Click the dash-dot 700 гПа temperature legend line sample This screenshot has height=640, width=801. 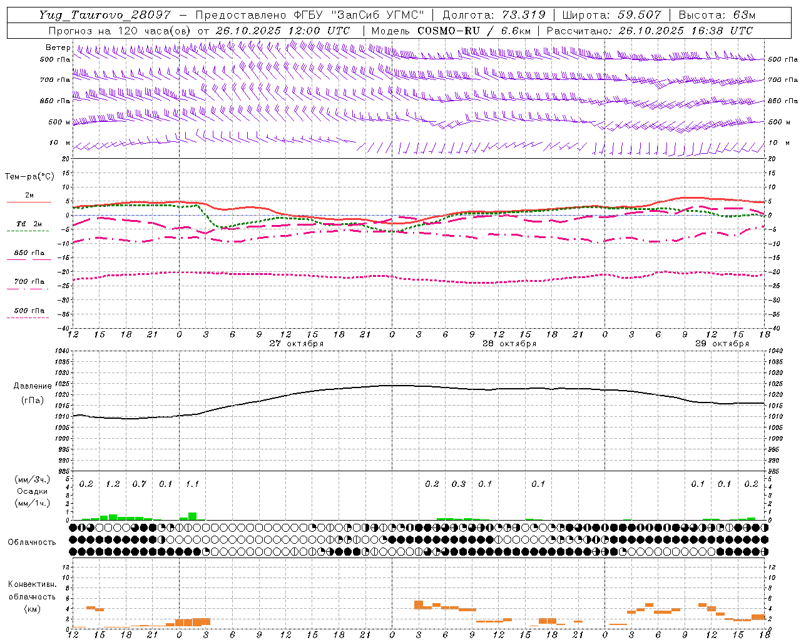(x=28, y=289)
